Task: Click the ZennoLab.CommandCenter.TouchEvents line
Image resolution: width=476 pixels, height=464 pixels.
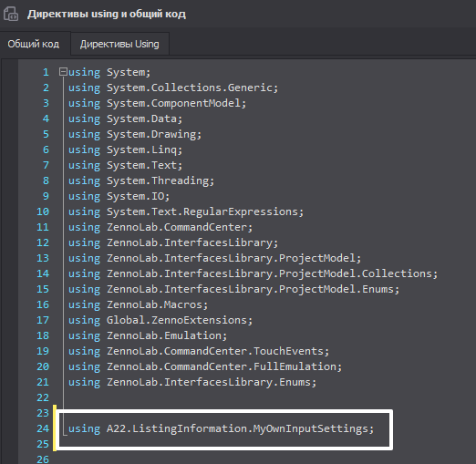Action: point(199,351)
